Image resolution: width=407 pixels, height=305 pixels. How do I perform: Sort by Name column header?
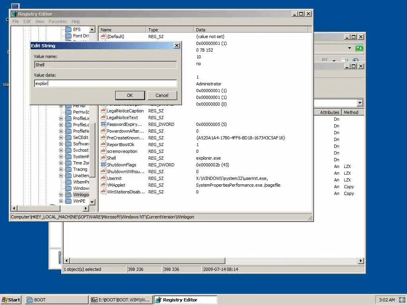click(122, 29)
